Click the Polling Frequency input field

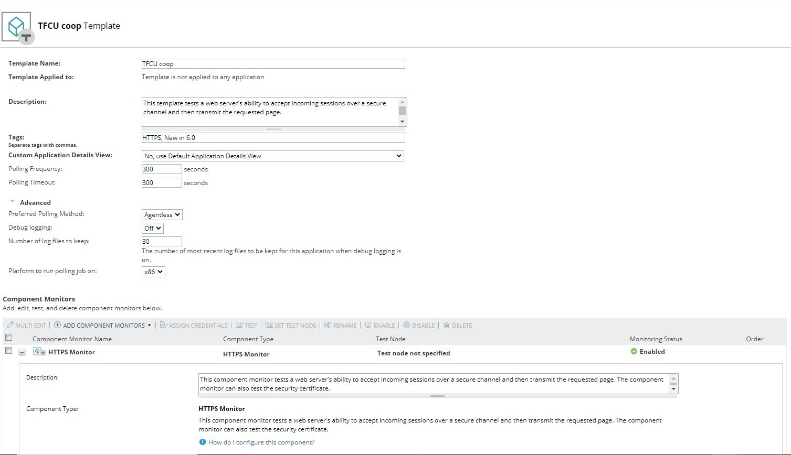162,169
